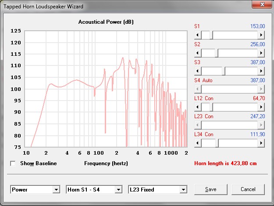
Task: Click the S2 slider thumb
Action: pos(217,53)
